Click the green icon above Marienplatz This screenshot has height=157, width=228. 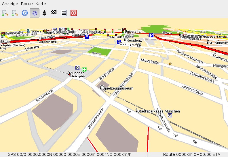pyautogui.click(x=84, y=69)
